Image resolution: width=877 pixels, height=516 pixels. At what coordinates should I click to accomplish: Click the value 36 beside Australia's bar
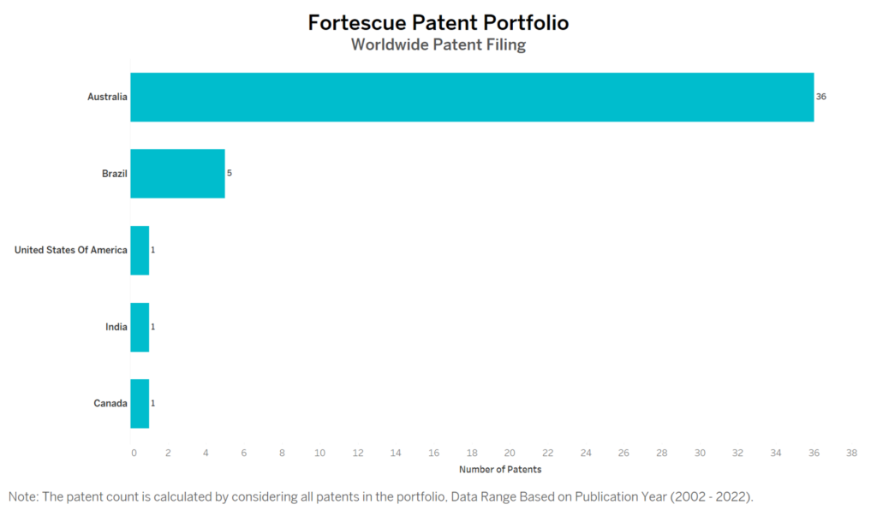point(821,97)
